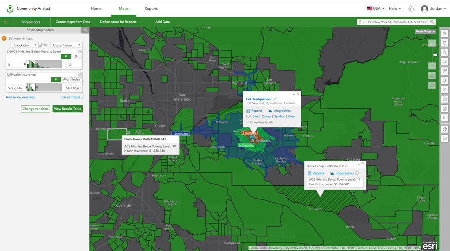Click the car traffic icon in right toolbar

(x=444, y=129)
